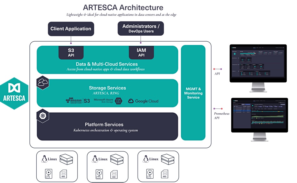Screen dimensions: 297x183
Task: Click the Kubernetes wheel hexagon icon
Action: coord(43,116)
